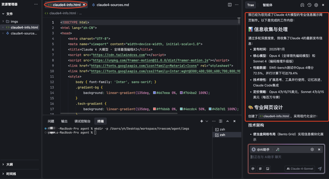Open Trae panel settings gear
Viewport: 329px width, 179px height.
pyautogui.click(x=316, y=5)
